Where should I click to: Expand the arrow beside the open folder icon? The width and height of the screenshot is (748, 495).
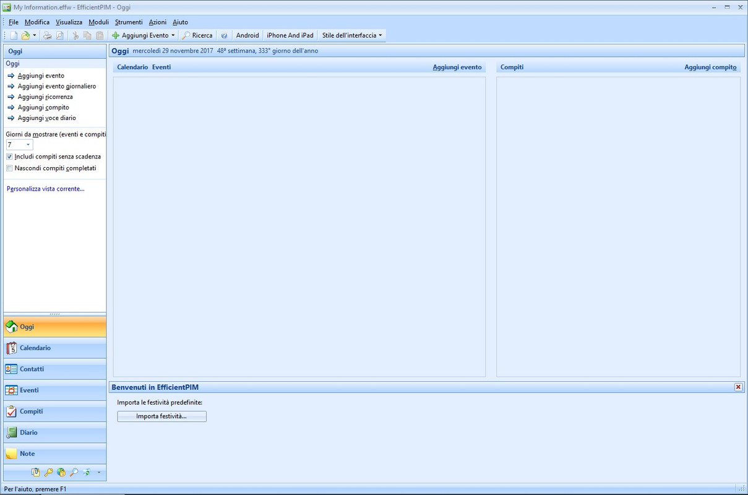pos(35,35)
